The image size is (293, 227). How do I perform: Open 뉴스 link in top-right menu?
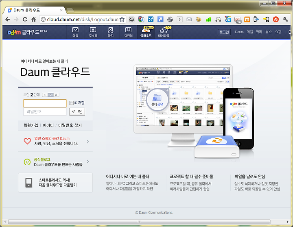pyautogui.click(x=269, y=32)
